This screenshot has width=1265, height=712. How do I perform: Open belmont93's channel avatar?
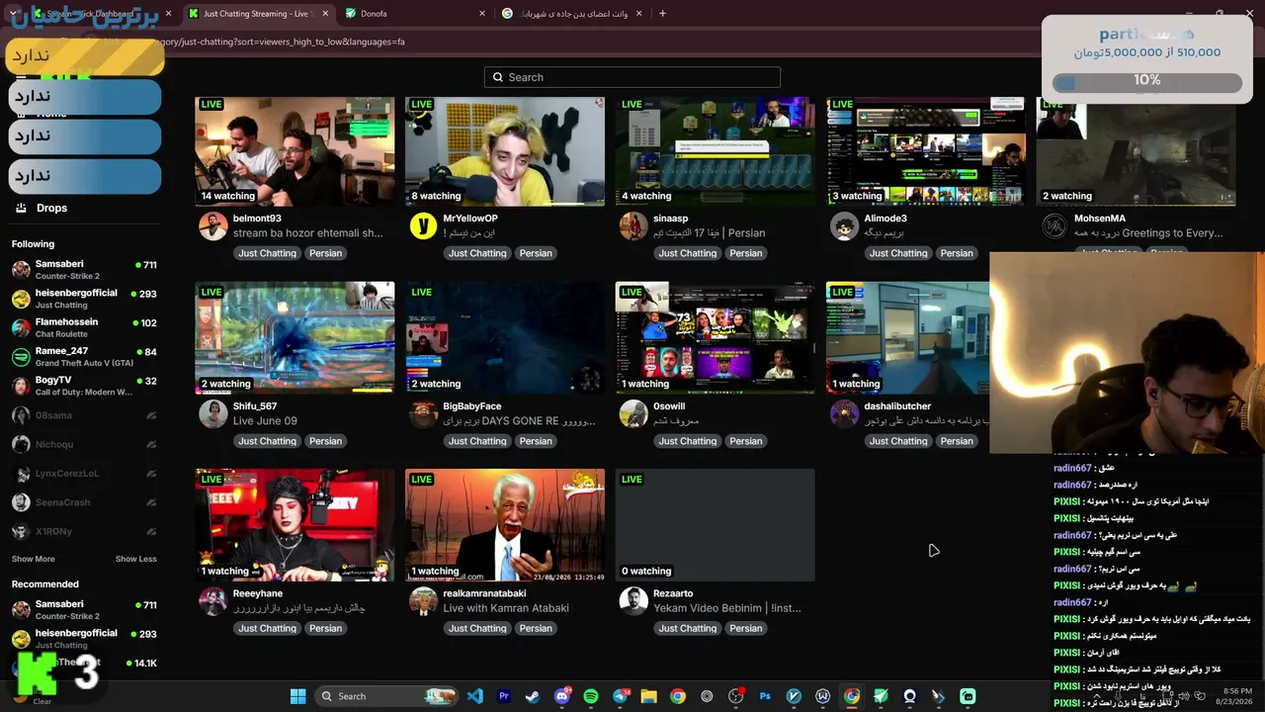click(213, 225)
